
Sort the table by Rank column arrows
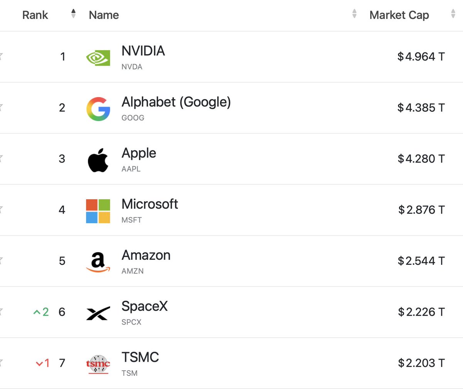pyautogui.click(x=73, y=14)
